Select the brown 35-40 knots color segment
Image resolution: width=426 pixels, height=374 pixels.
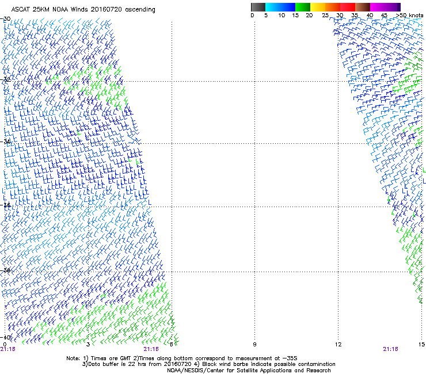click(363, 7)
